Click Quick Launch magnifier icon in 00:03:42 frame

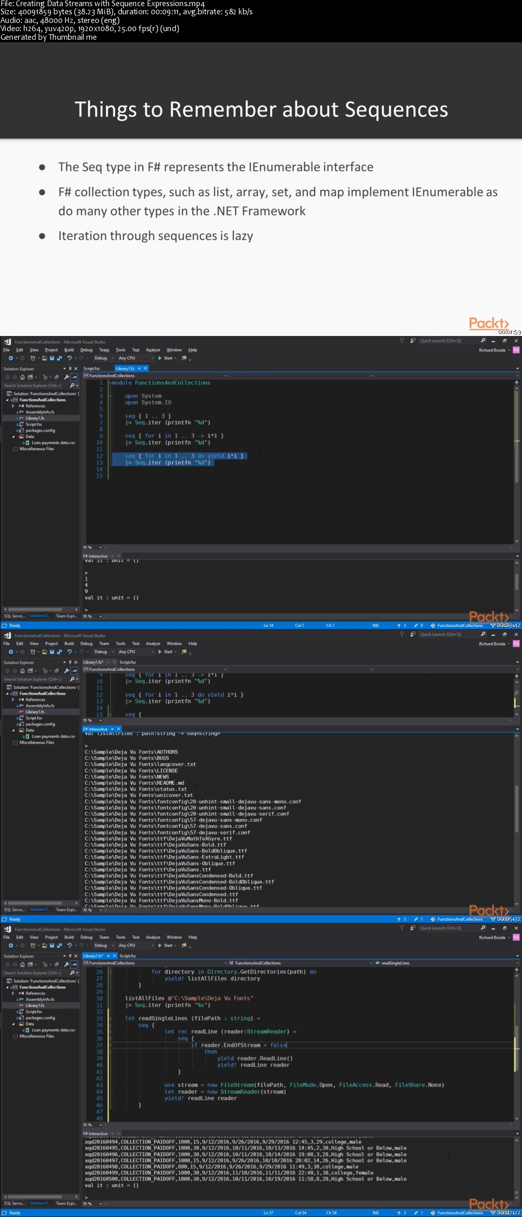coord(483,341)
